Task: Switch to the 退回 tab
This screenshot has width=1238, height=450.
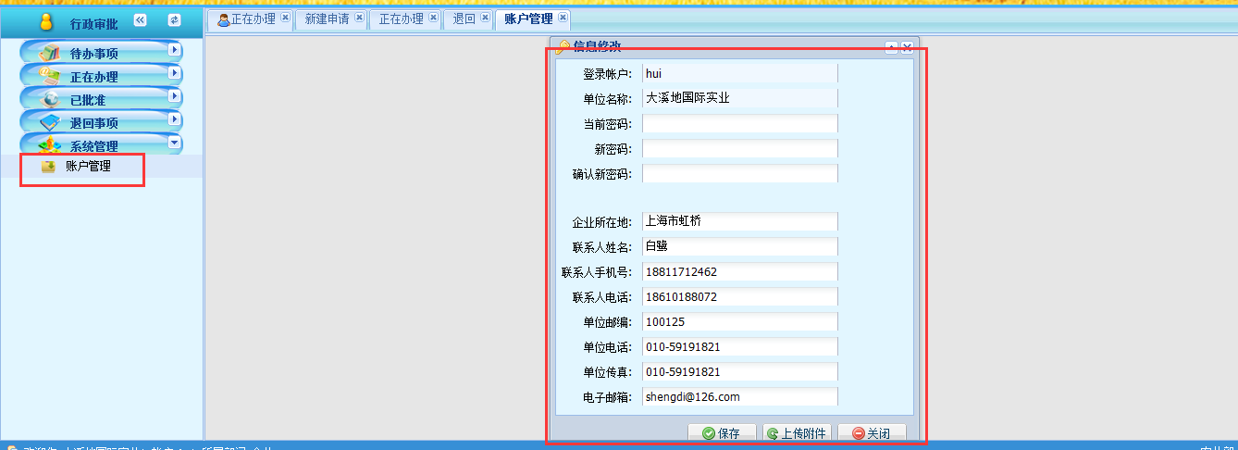Action: (x=464, y=19)
